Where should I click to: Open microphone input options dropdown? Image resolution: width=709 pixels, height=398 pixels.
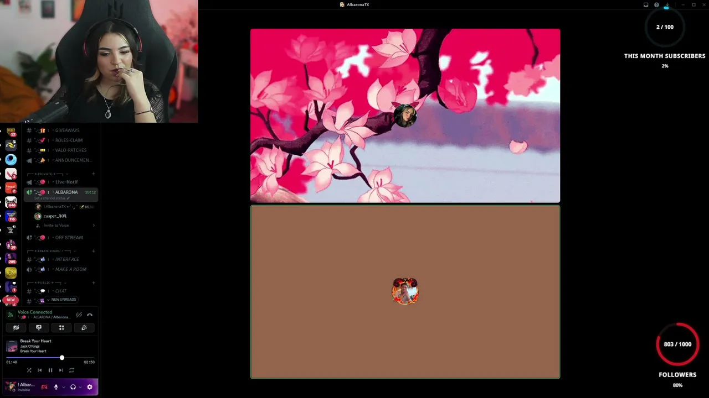[x=63, y=387]
